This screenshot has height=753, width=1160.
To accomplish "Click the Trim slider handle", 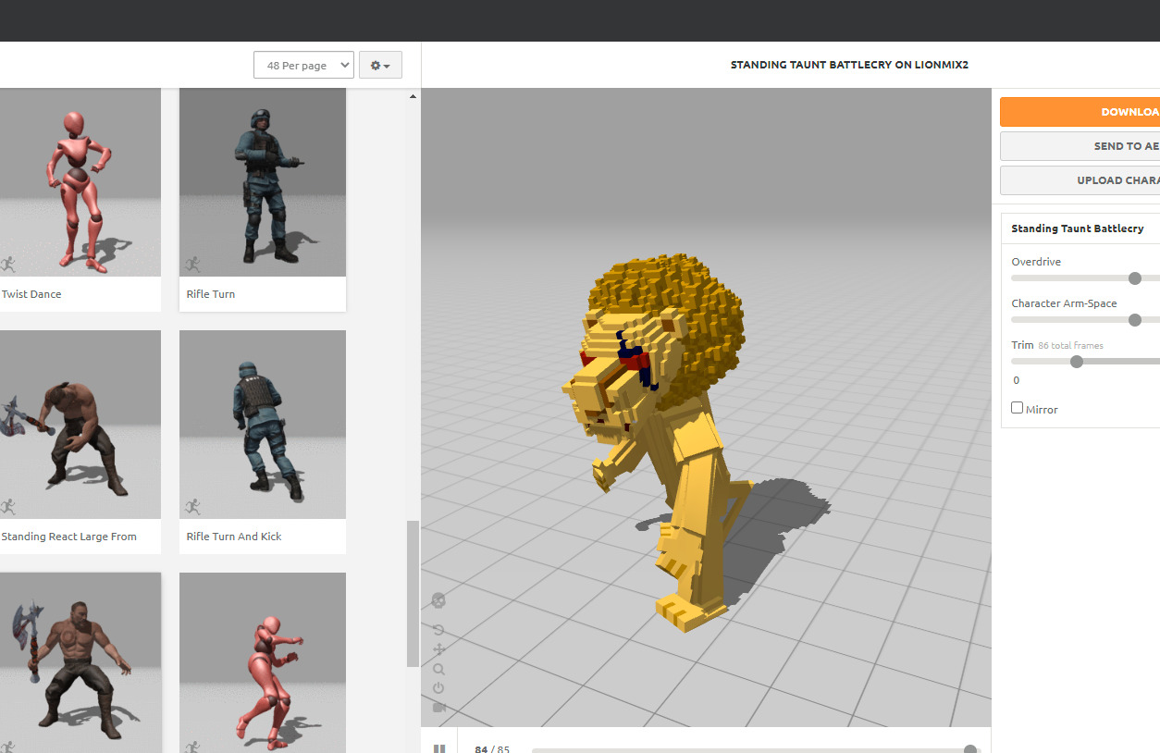I will [x=1077, y=362].
